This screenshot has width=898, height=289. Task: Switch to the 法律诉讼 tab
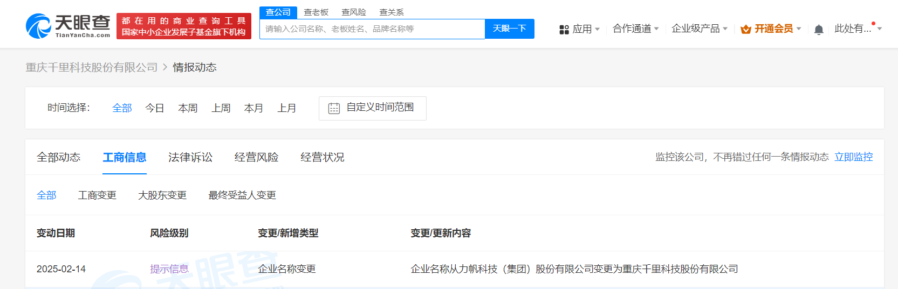coord(190,157)
